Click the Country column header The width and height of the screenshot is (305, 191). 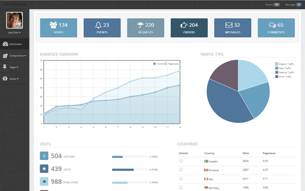(209, 153)
